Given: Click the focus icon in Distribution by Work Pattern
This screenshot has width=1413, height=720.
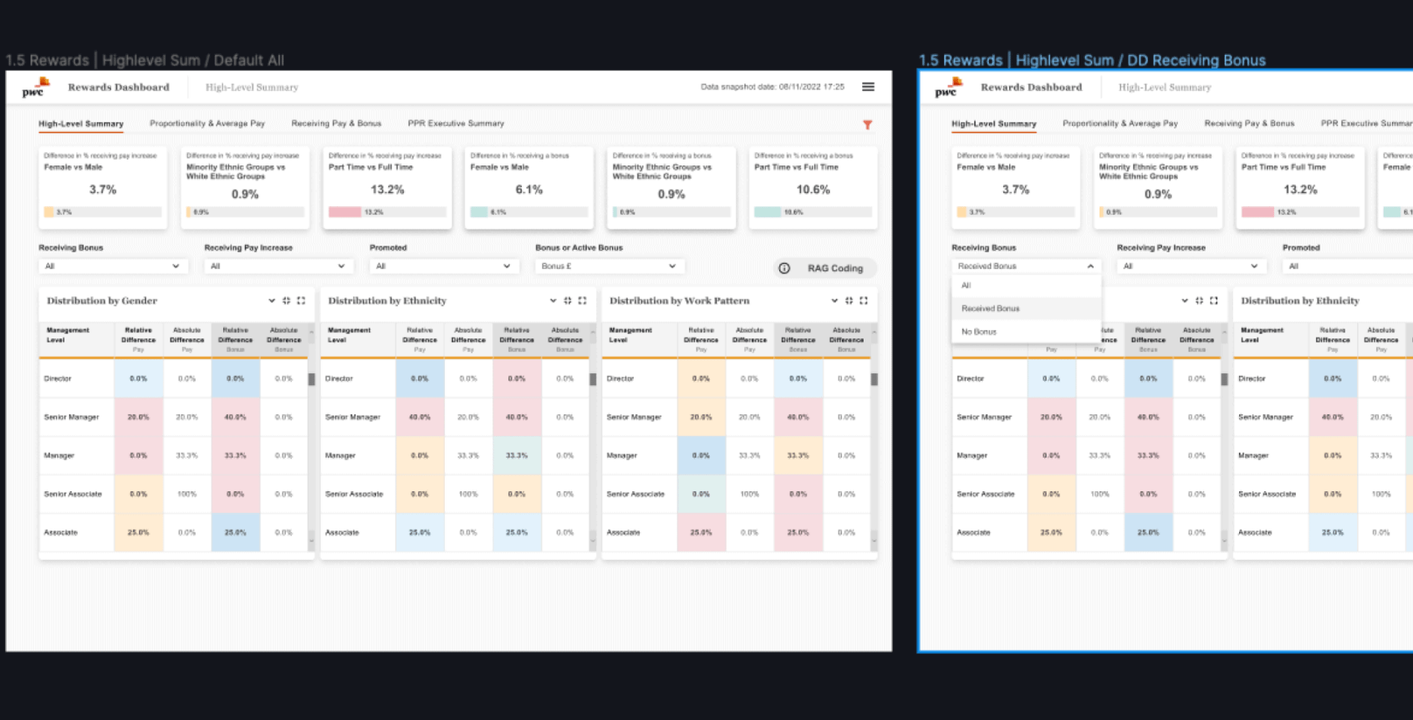Looking at the screenshot, I should (x=849, y=301).
